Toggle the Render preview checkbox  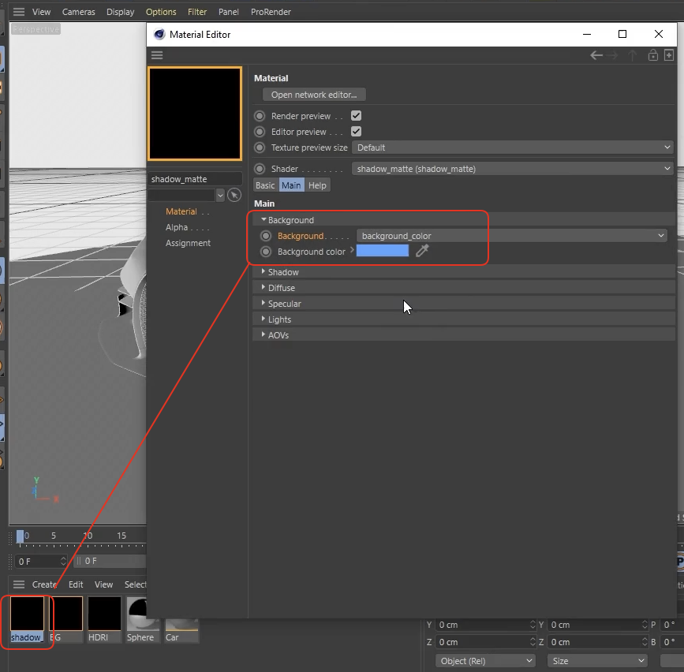(356, 116)
